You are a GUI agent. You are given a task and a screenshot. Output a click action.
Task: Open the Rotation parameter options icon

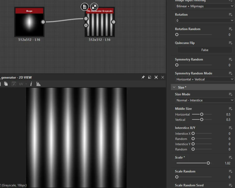click(x=231, y=14)
